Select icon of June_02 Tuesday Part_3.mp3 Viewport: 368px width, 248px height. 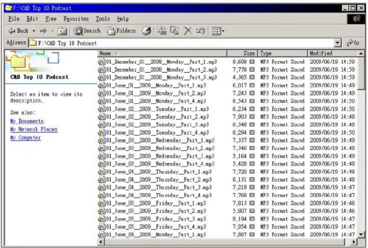tap(102, 125)
